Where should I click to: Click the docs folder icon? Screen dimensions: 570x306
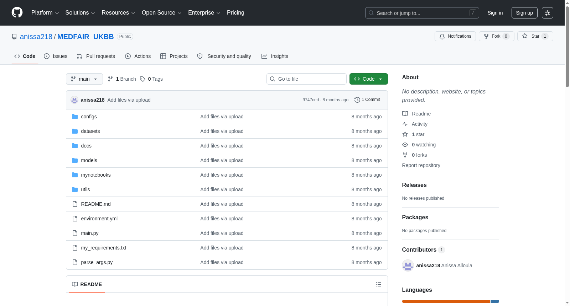point(75,146)
